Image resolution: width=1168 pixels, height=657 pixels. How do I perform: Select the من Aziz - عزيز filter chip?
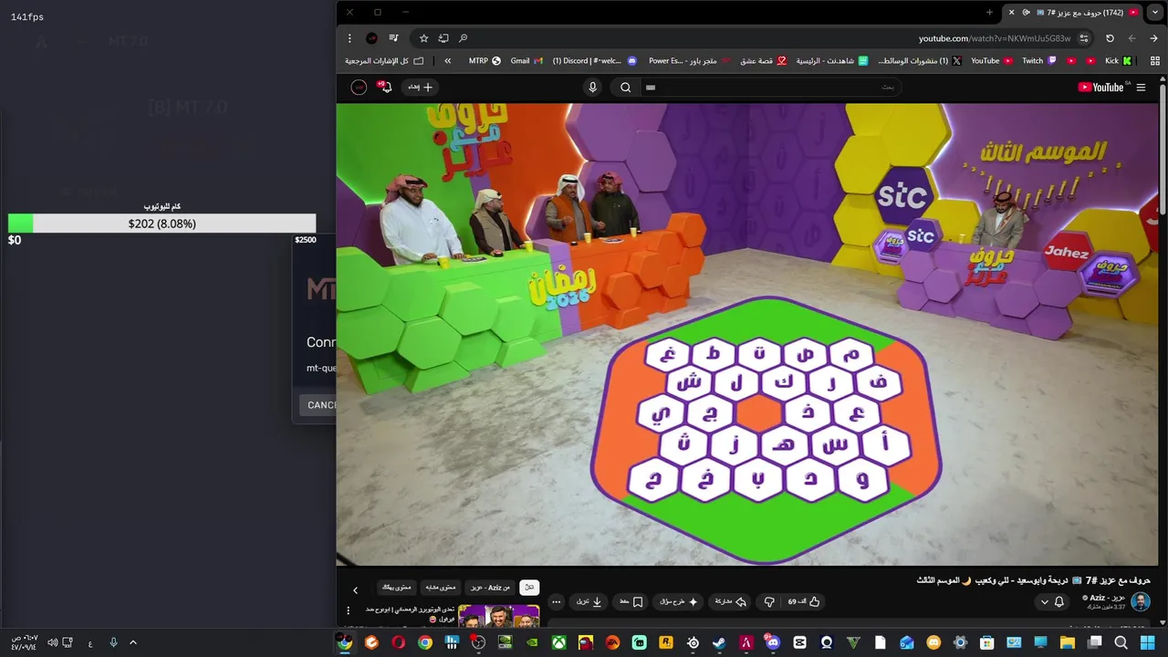coord(490,588)
